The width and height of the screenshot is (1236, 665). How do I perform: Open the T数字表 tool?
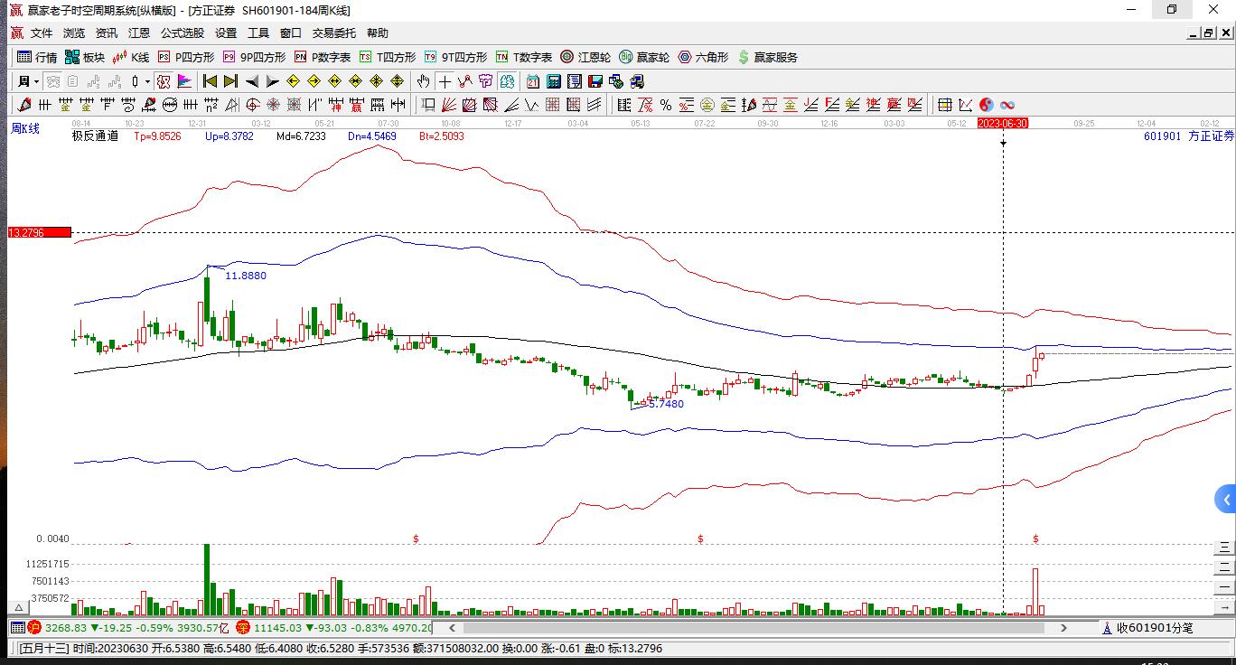[524, 57]
